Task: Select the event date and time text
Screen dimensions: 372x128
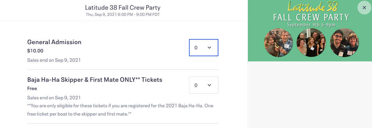Action: click(x=123, y=14)
